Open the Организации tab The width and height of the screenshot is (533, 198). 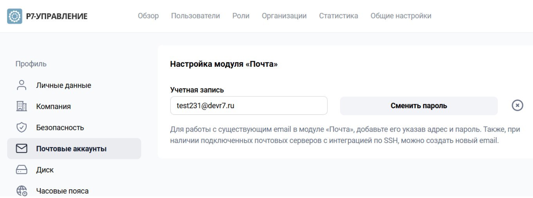pyautogui.click(x=284, y=16)
